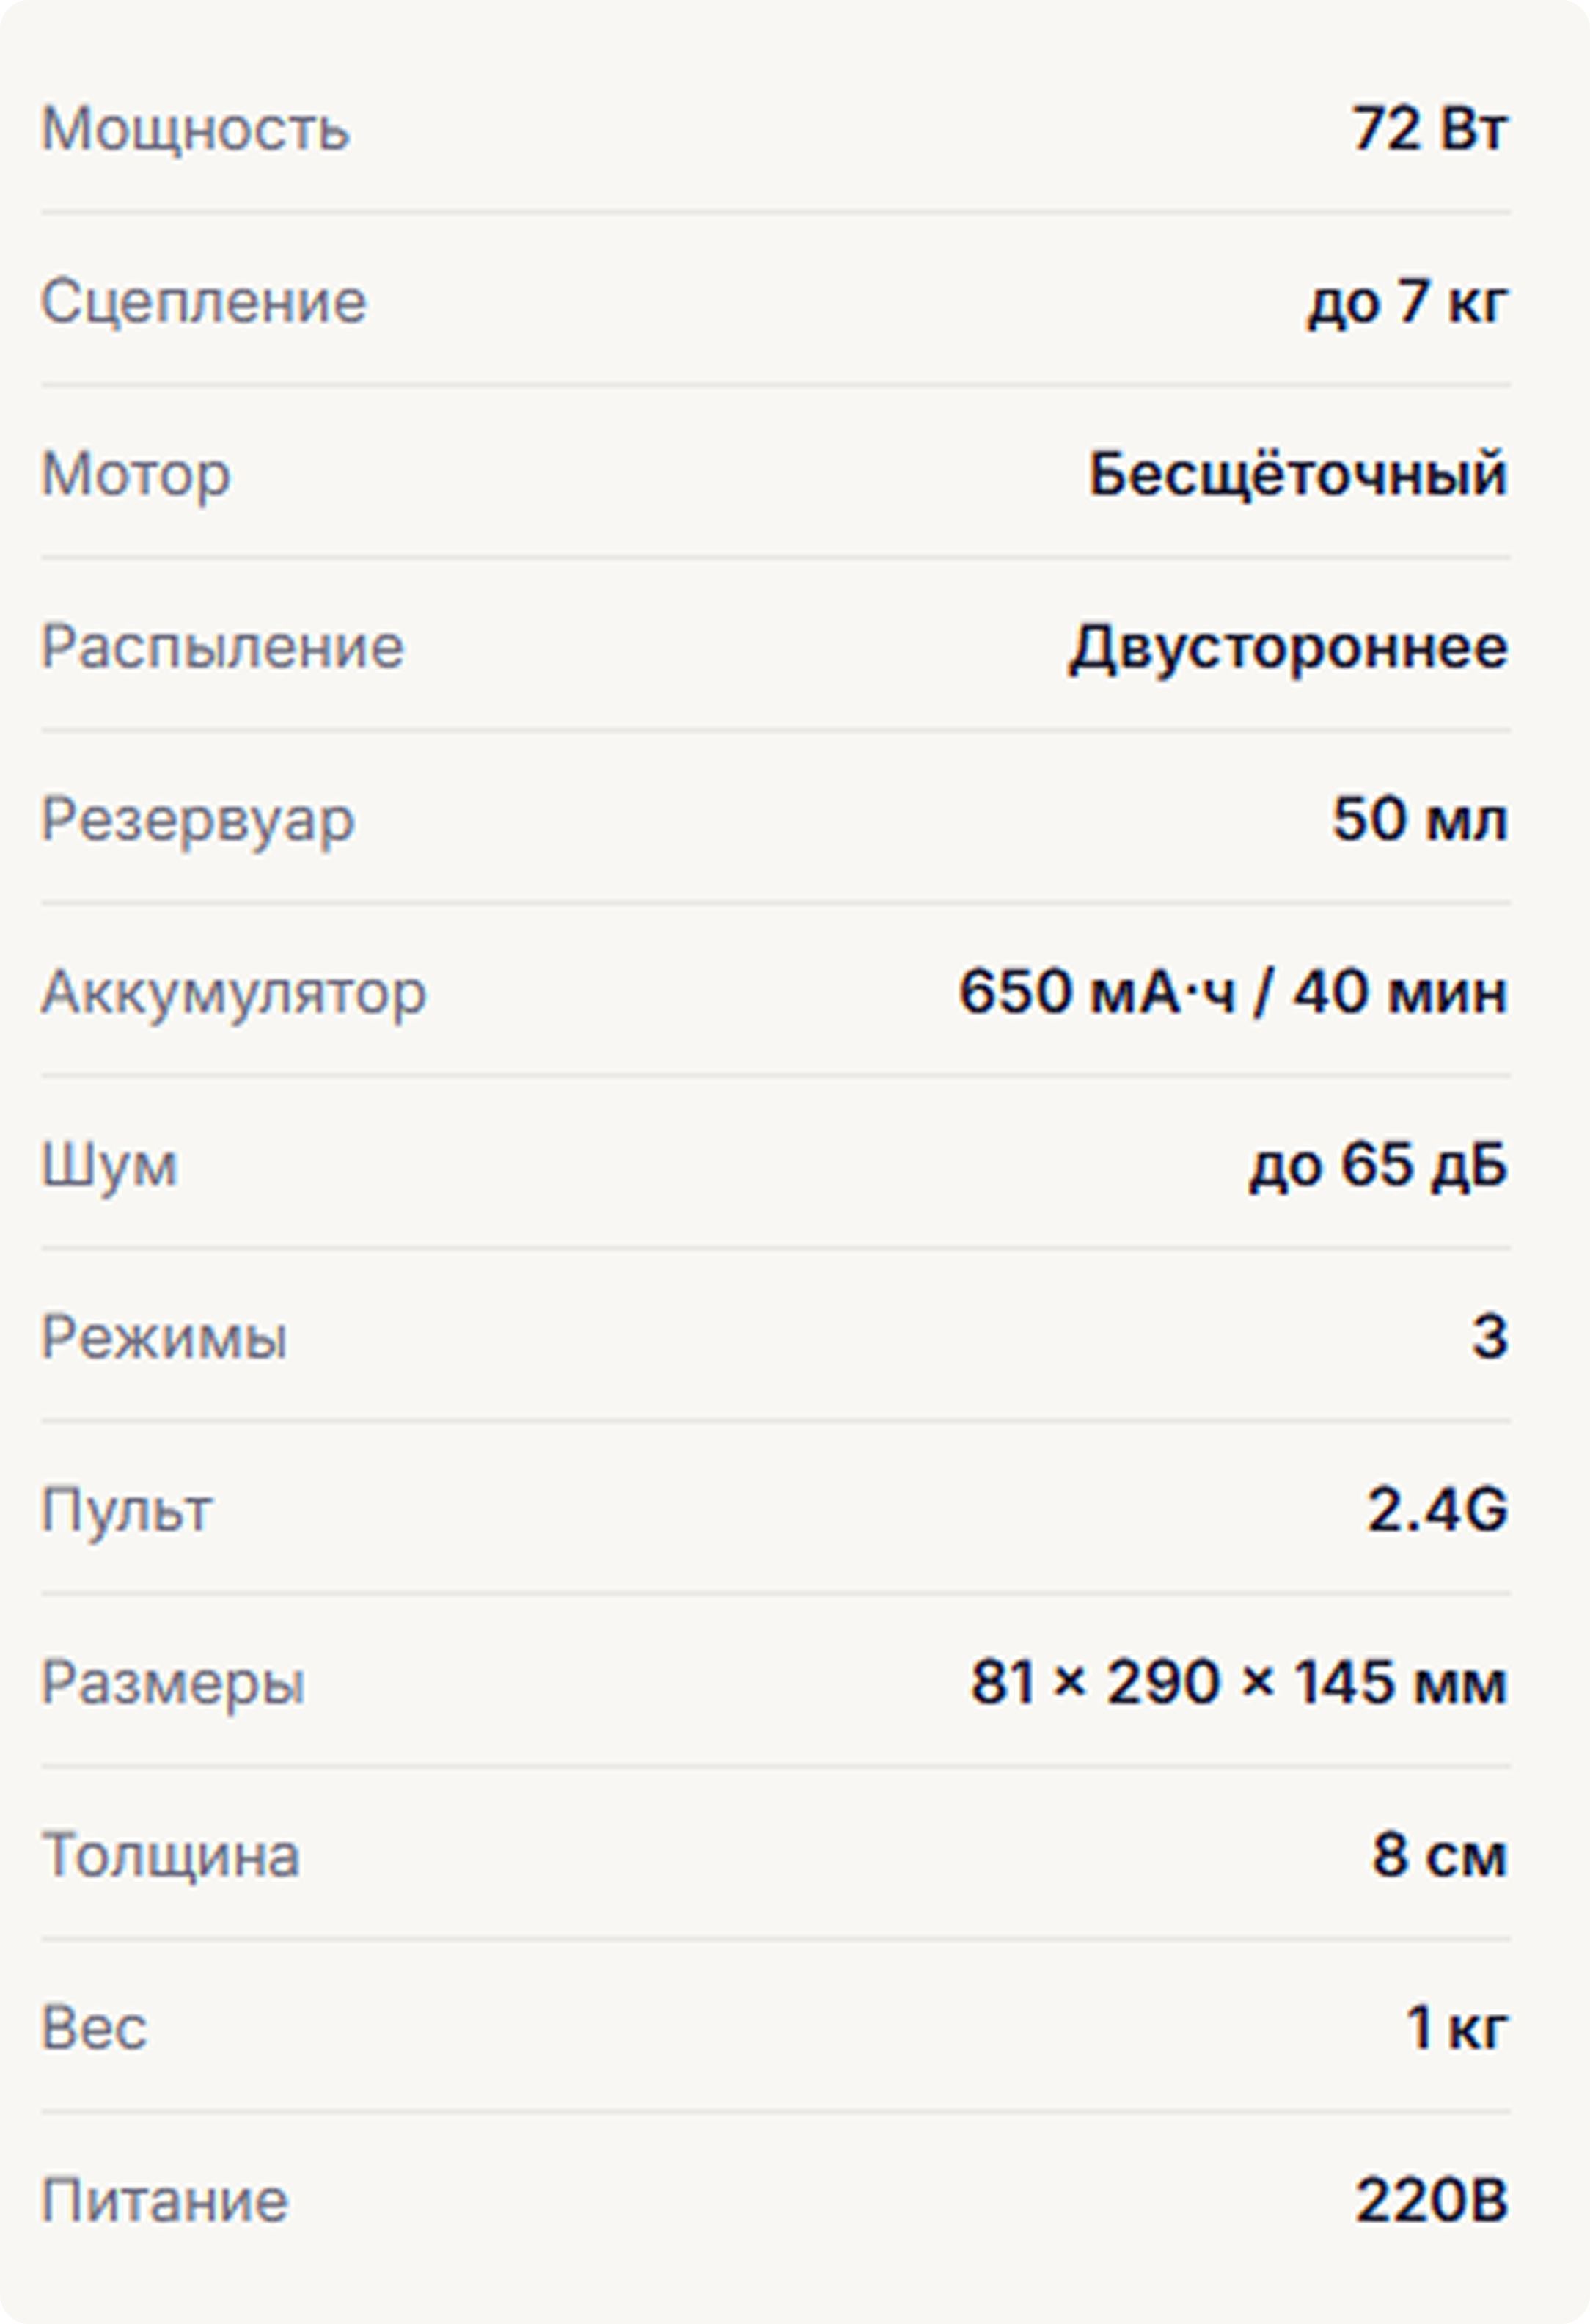
Task: Select the "Бесщёточный" motor value
Action: (1297, 474)
